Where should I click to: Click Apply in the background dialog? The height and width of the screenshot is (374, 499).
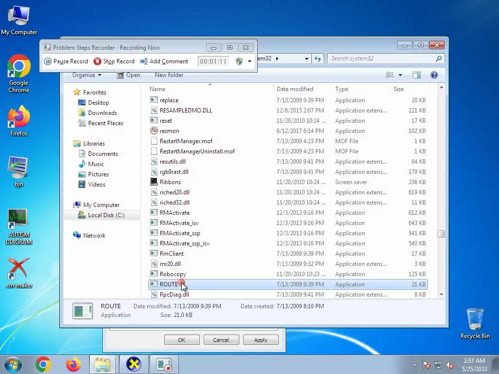point(261,339)
